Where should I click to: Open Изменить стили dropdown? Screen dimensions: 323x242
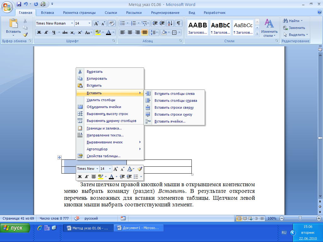pos(269,28)
